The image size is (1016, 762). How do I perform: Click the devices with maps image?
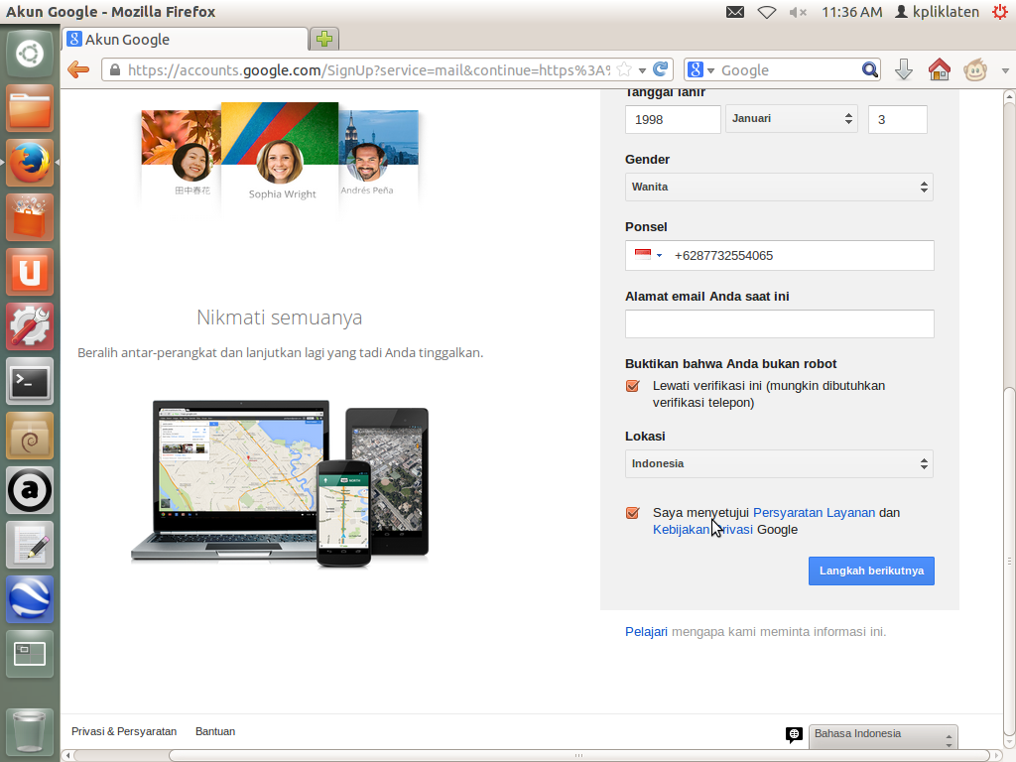tap(280, 483)
